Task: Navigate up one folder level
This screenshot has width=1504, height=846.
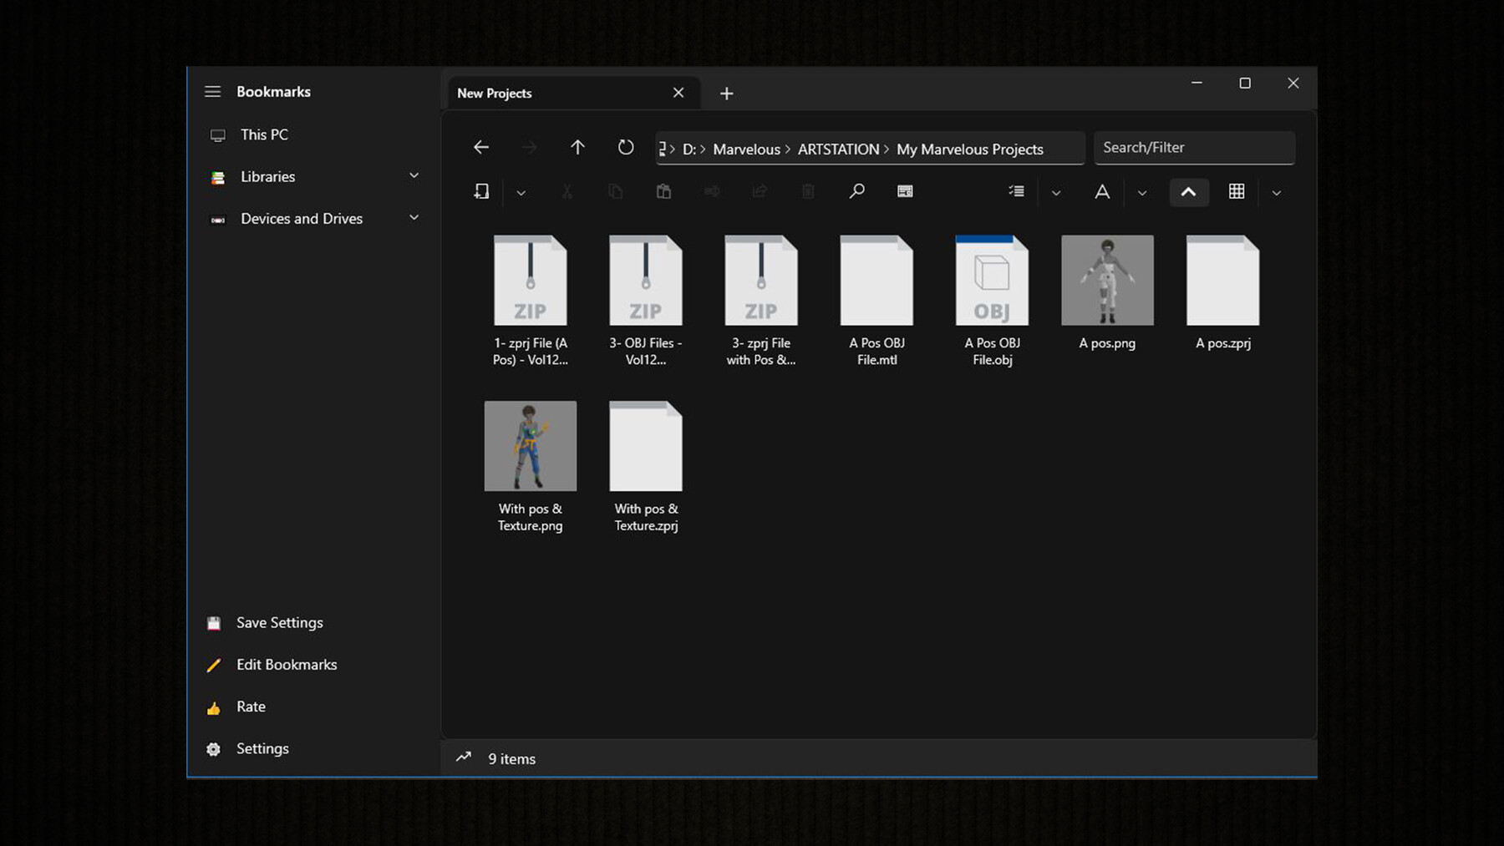Action: (x=577, y=148)
